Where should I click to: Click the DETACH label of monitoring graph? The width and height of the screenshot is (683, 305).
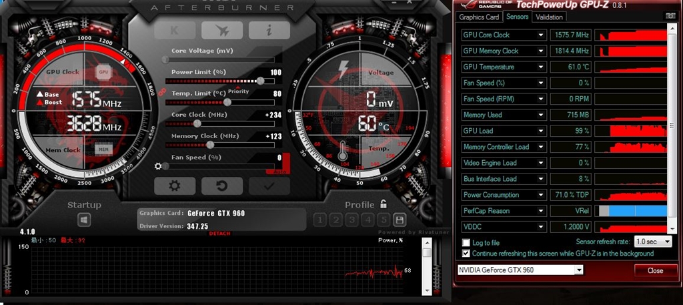tap(220, 234)
